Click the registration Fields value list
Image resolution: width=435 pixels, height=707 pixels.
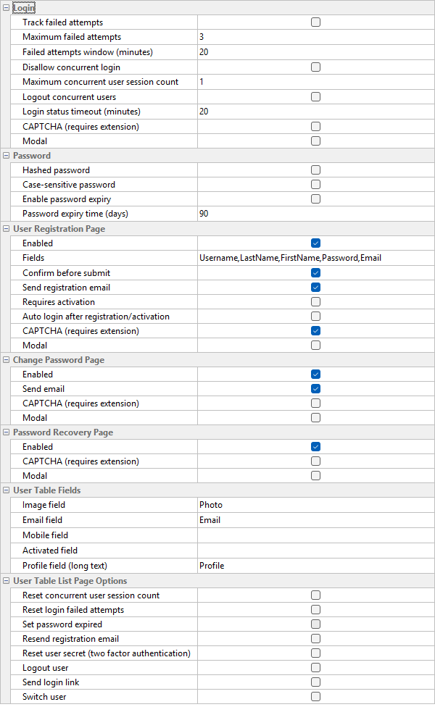pos(315,258)
